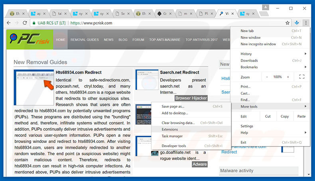Open Hts68934.com Redirect article title
The width and height of the screenshot is (315, 181).
[79, 72]
